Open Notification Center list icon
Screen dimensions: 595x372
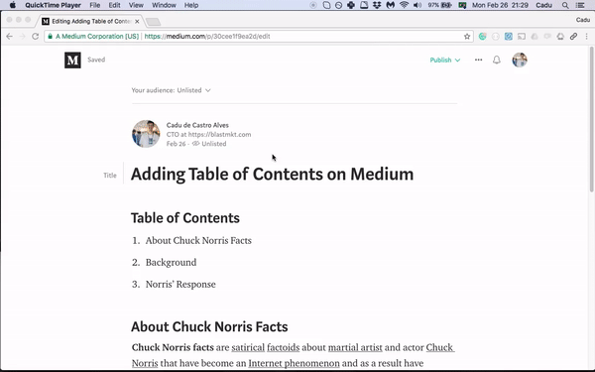580,5
